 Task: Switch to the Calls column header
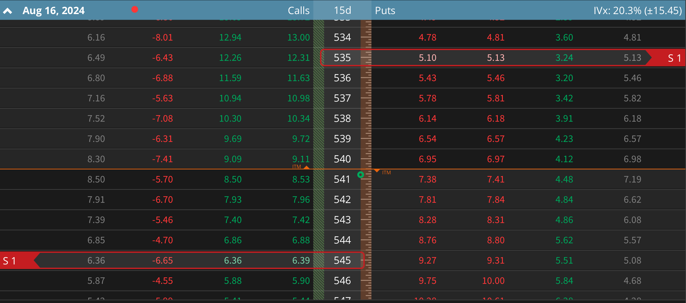click(299, 10)
